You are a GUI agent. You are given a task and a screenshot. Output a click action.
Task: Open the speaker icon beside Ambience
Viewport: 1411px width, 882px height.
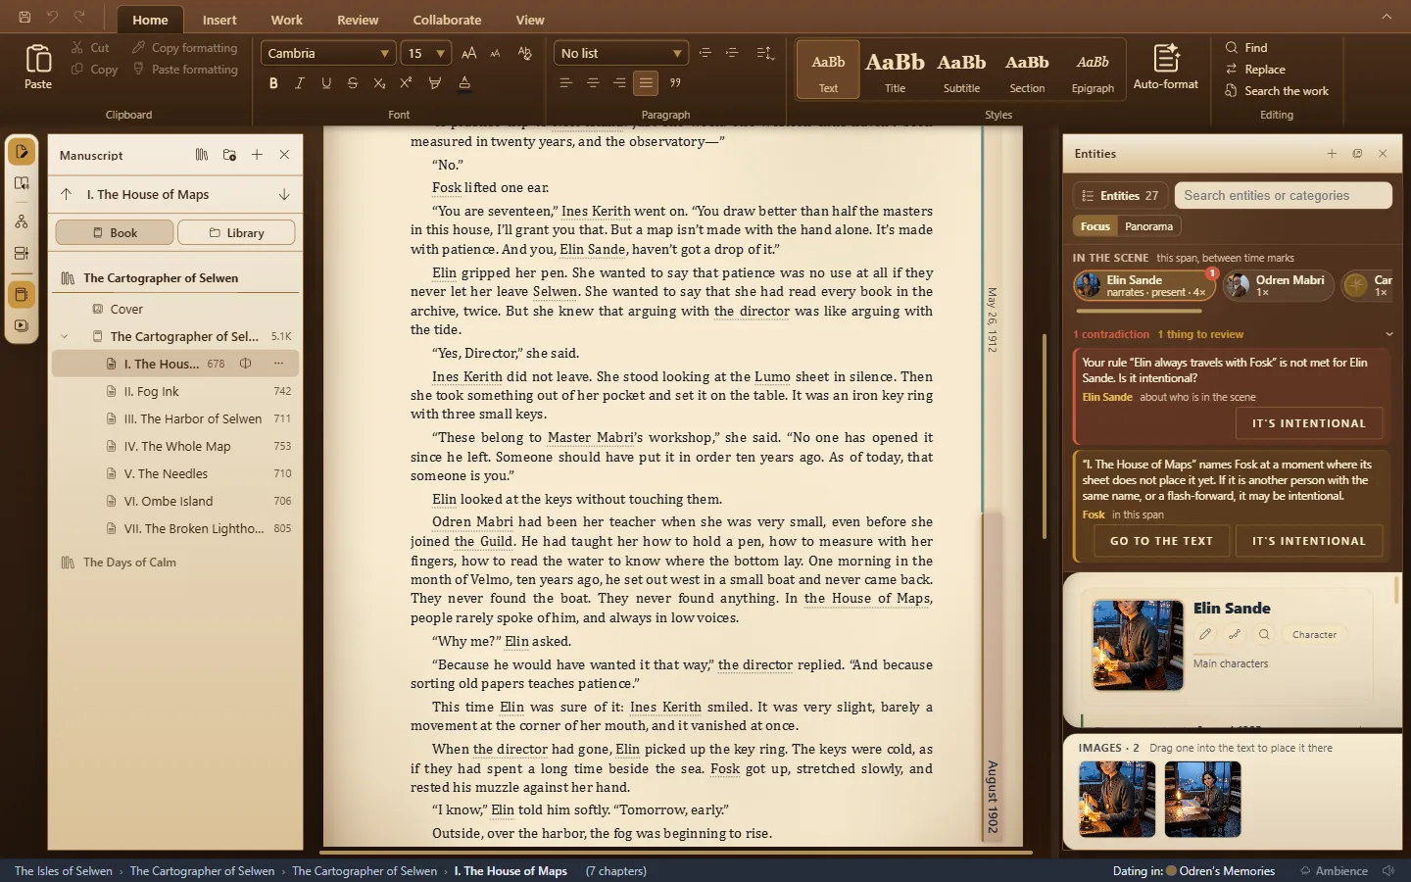(x=1388, y=870)
